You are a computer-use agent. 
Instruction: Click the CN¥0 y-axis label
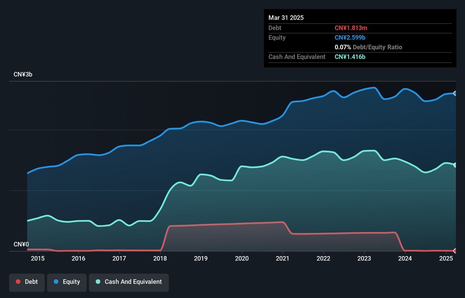click(21, 244)
